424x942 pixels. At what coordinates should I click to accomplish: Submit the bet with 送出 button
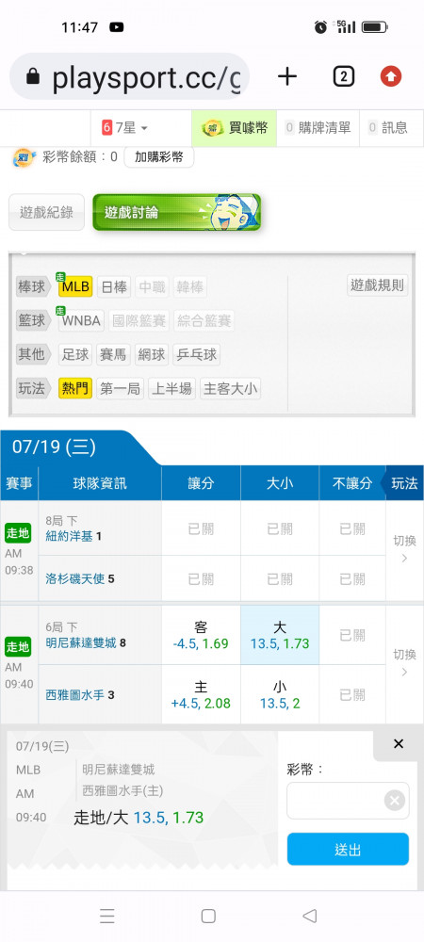coord(348,849)
